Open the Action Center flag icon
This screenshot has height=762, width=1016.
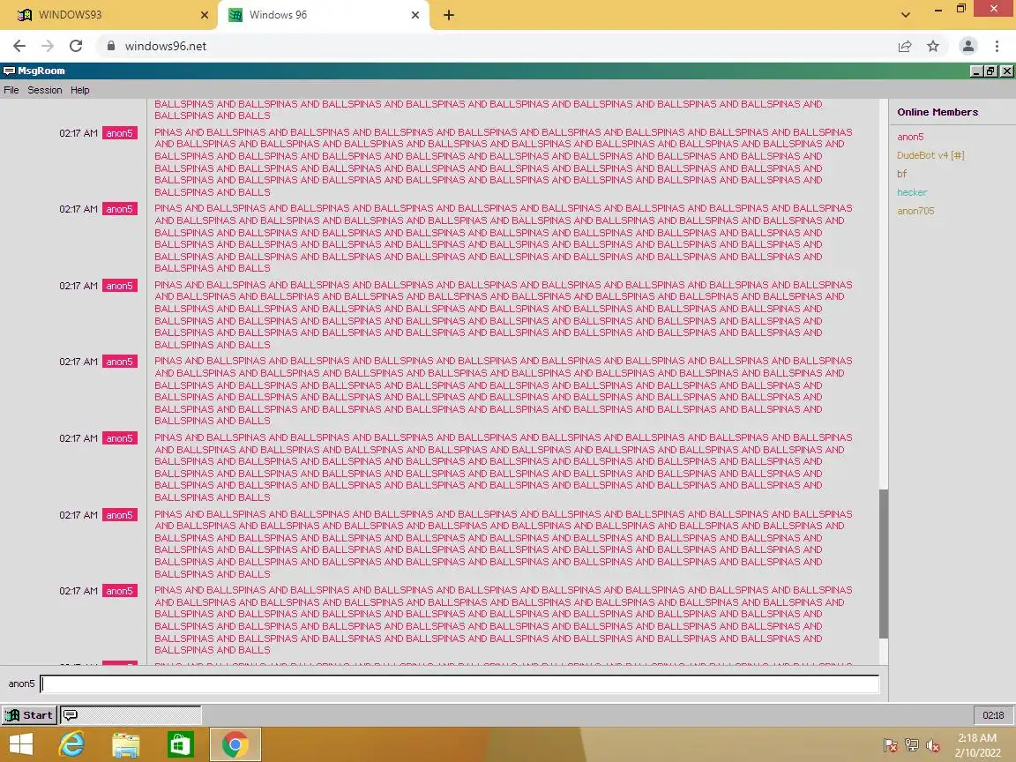click(x=890, y=746)
